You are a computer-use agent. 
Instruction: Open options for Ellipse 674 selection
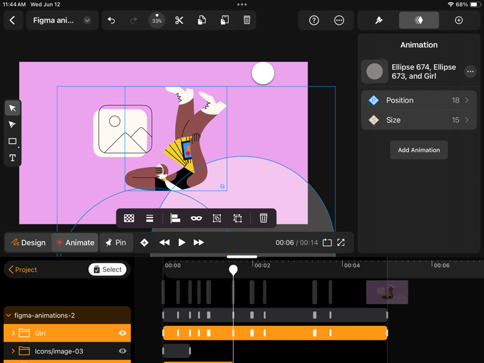[x=470, y=72]
